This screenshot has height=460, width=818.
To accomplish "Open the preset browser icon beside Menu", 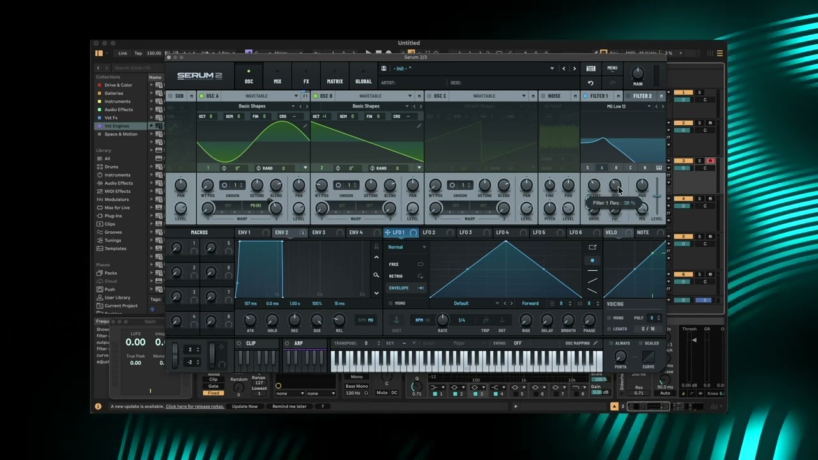I will point(591,68).
